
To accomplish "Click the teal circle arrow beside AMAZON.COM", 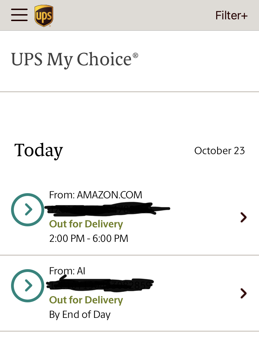I will [28, 209].
